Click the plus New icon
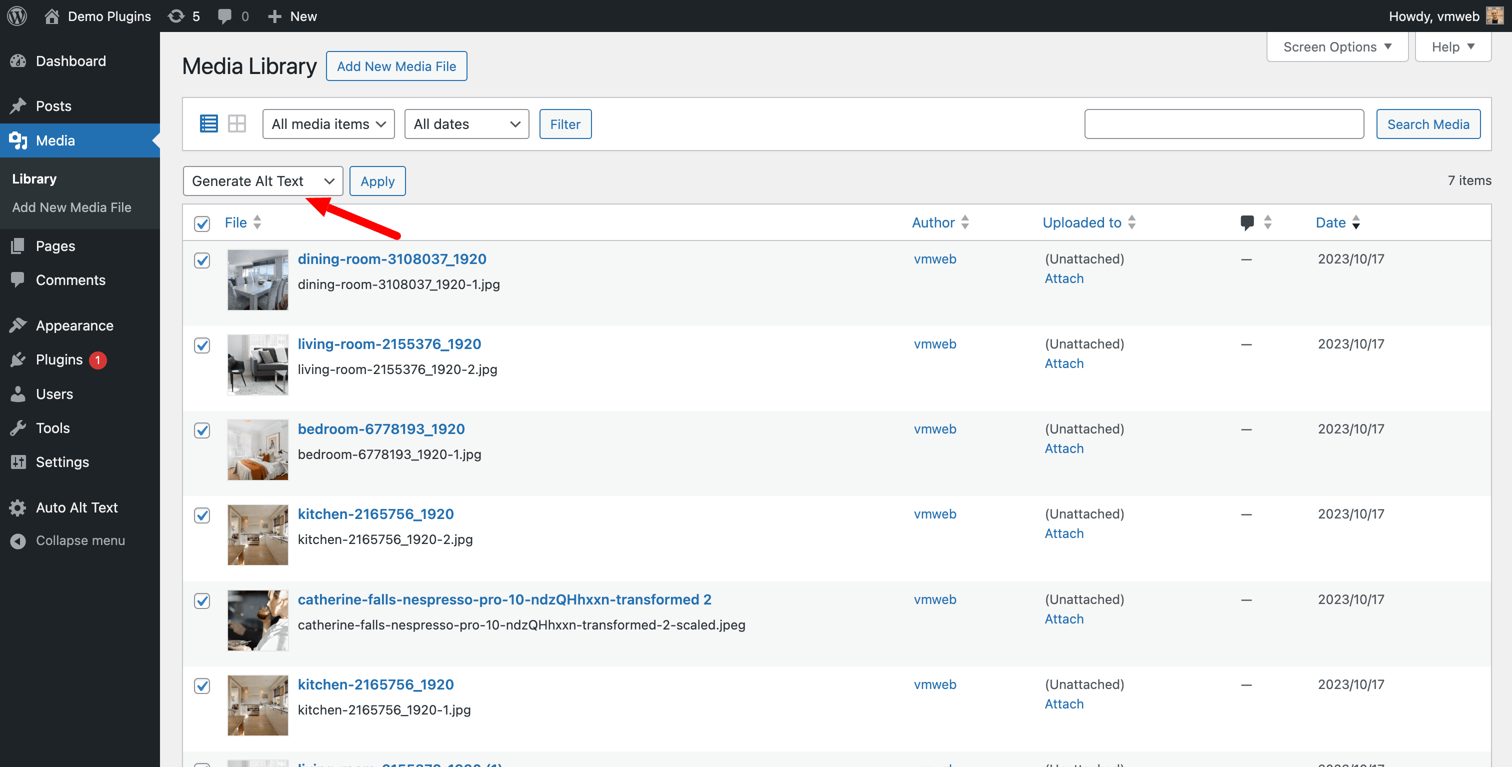 coord(274,16)
